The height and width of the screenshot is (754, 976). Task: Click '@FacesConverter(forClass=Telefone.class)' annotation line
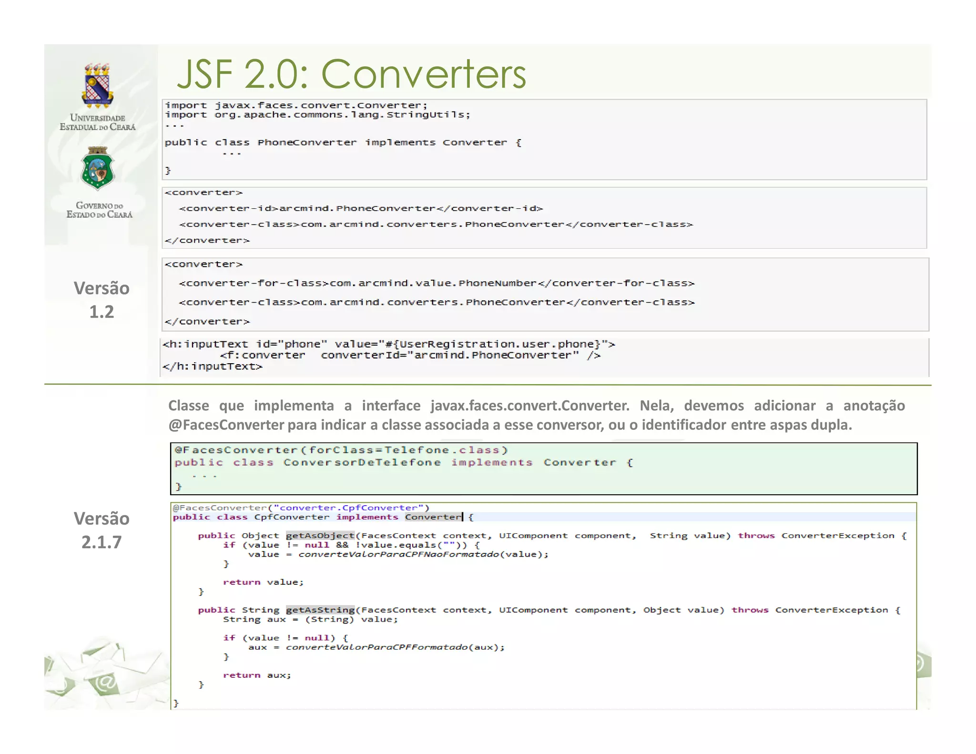(x=341, y=450)
